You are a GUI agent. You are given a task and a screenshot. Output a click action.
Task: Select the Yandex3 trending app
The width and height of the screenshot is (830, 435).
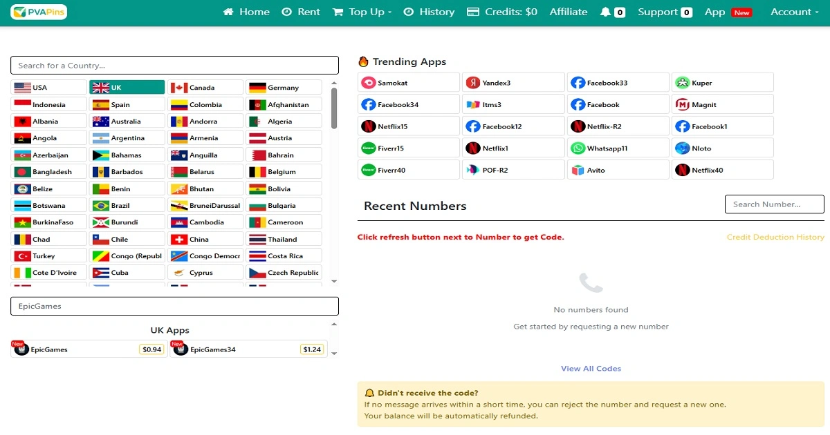(x=513, y=82)
